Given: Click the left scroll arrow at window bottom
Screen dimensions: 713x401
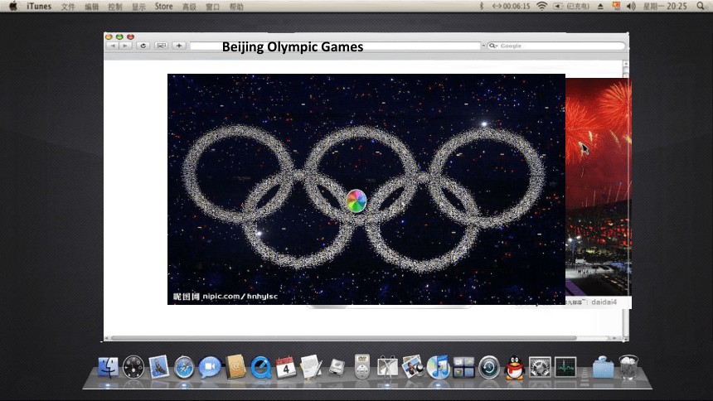Looking at the screenshot, I should click(106, 338).
